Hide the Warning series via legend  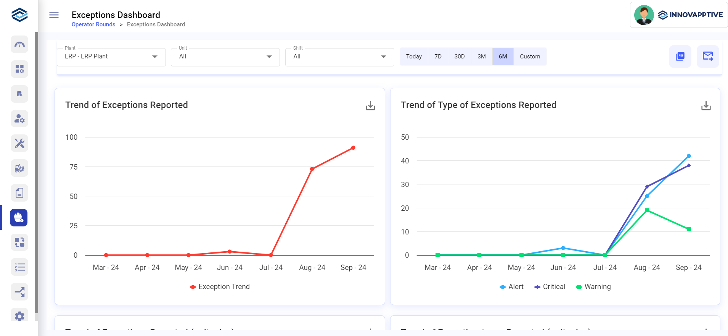593,287
